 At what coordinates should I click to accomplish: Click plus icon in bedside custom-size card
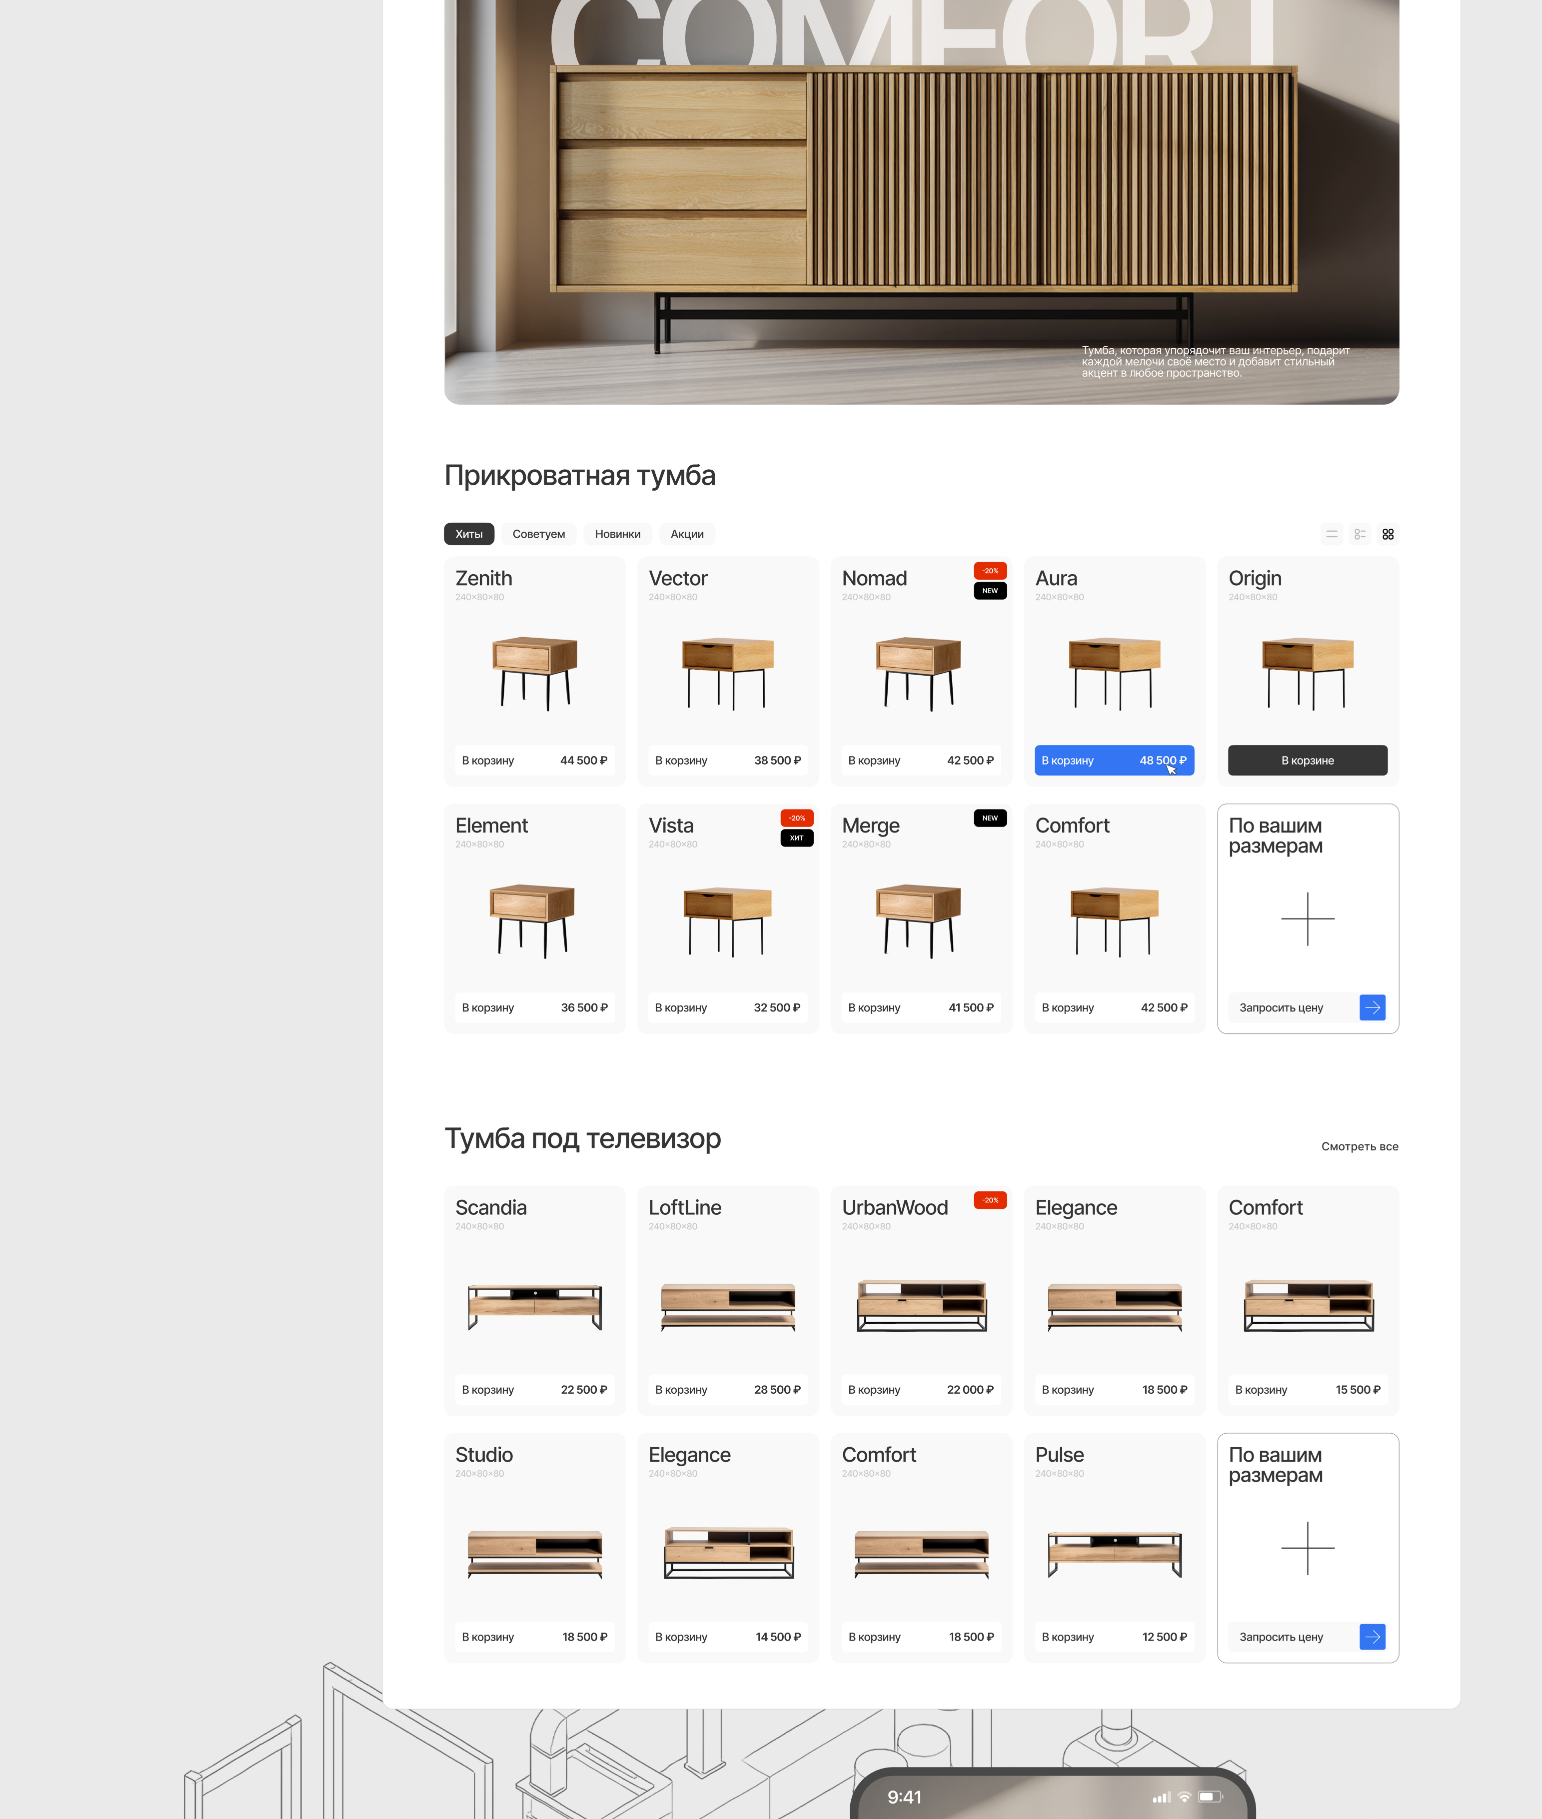1307,918
